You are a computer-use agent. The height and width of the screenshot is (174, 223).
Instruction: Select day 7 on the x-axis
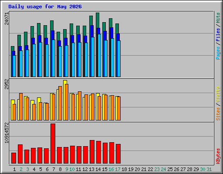tap(54, 169)
